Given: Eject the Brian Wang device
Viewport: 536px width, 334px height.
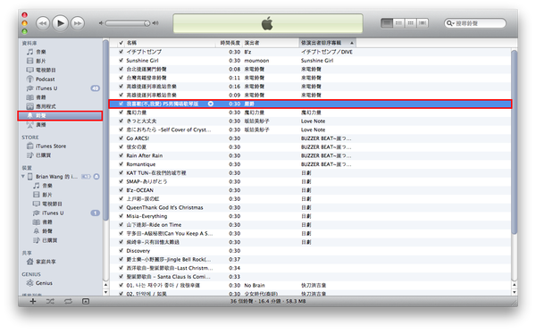Looking at the screenshot, I should click(96, 177).
